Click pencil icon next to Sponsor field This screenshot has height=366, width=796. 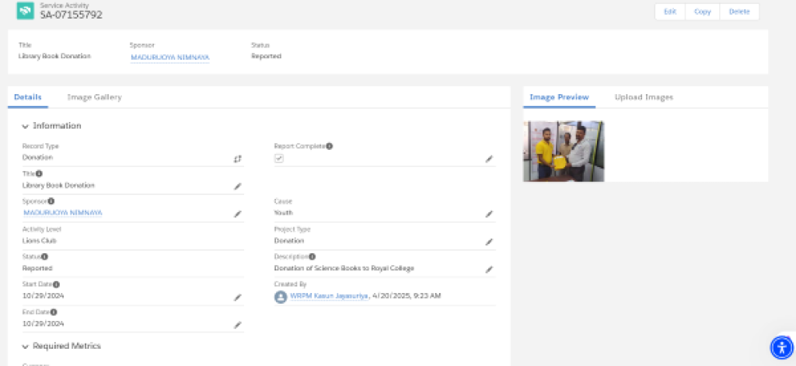pyautogui.click(x=238, y=214)
